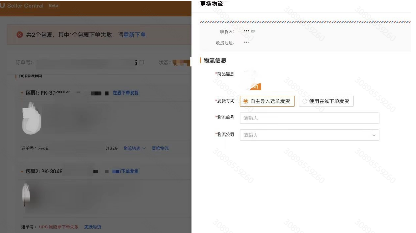Open the 物流公司 dropdown list
416x233 pixels.
pyautogui.click(x=309, y=135)
